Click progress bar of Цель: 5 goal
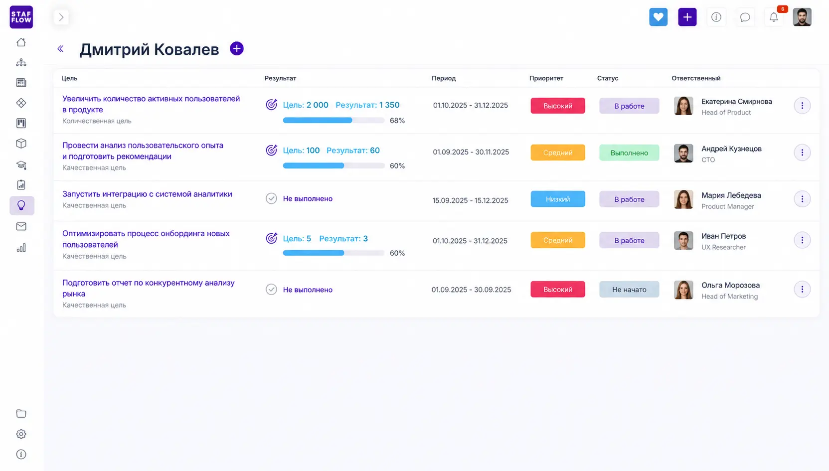Image resolution: width=829 pixels, height=471 pixels. [333, 253]
